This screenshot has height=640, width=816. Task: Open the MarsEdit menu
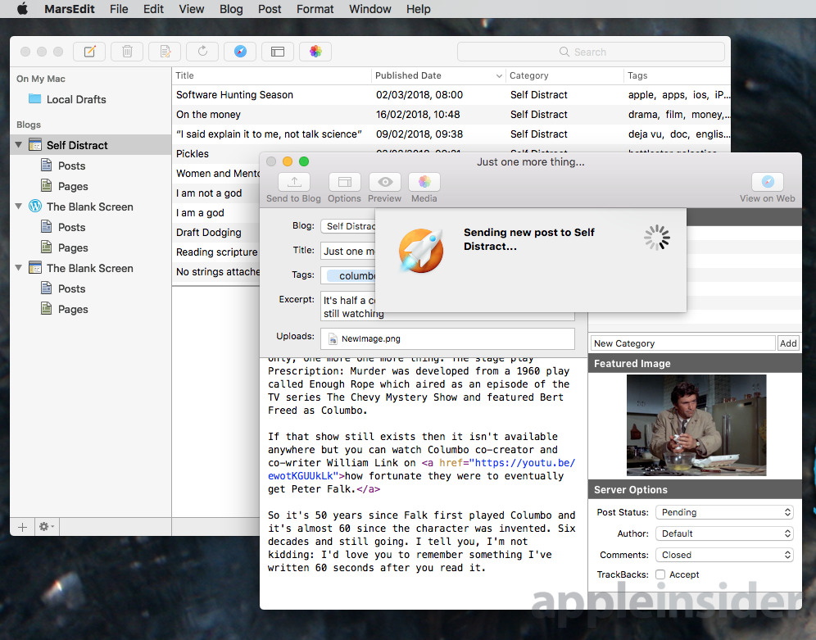click(x=69, y=9)
